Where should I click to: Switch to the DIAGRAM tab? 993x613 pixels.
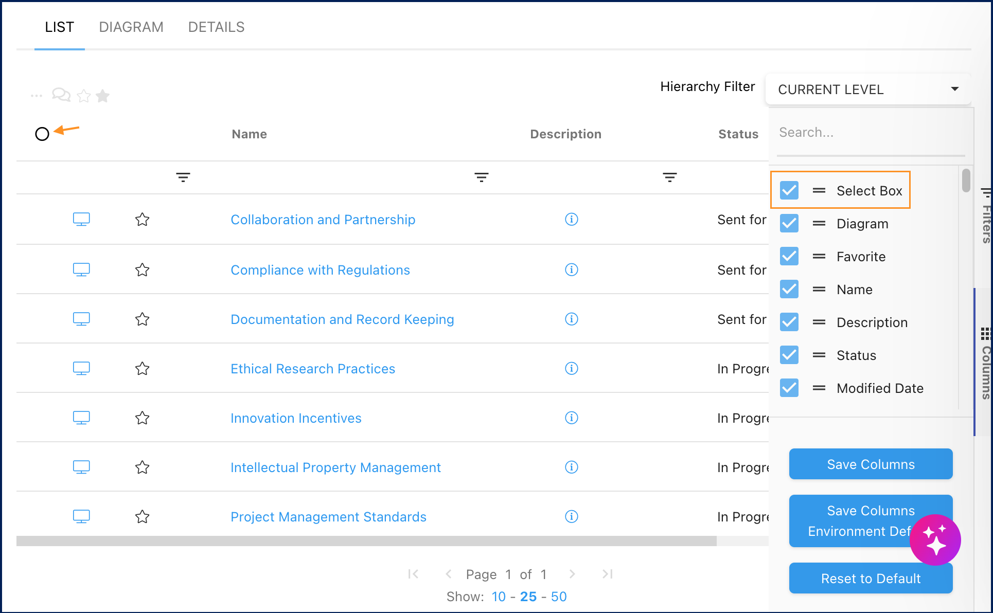131,27
